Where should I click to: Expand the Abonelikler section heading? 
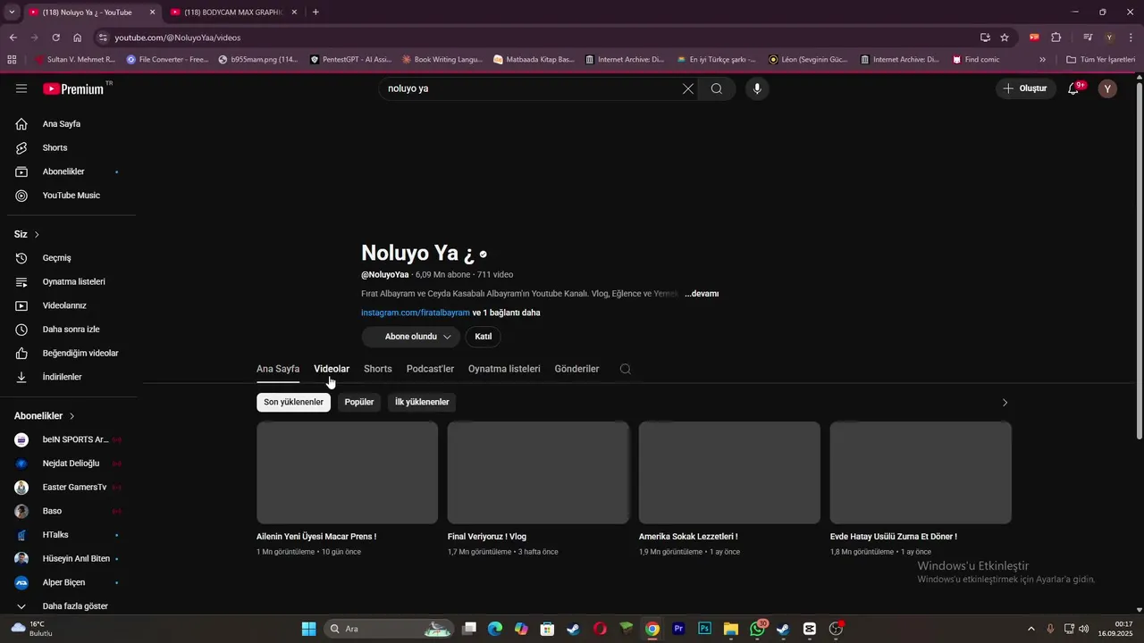[x=45, y=416]
